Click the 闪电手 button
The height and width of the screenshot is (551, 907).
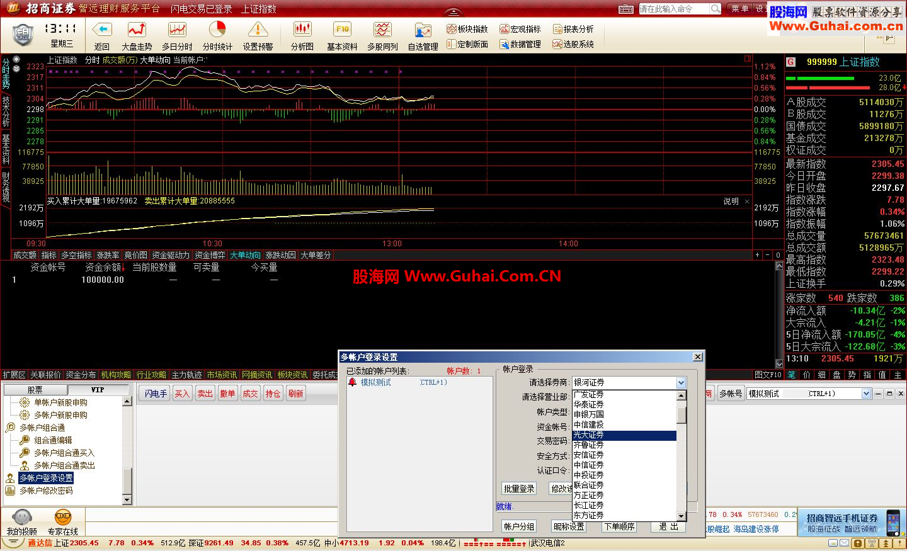click(x=156, y=394)
